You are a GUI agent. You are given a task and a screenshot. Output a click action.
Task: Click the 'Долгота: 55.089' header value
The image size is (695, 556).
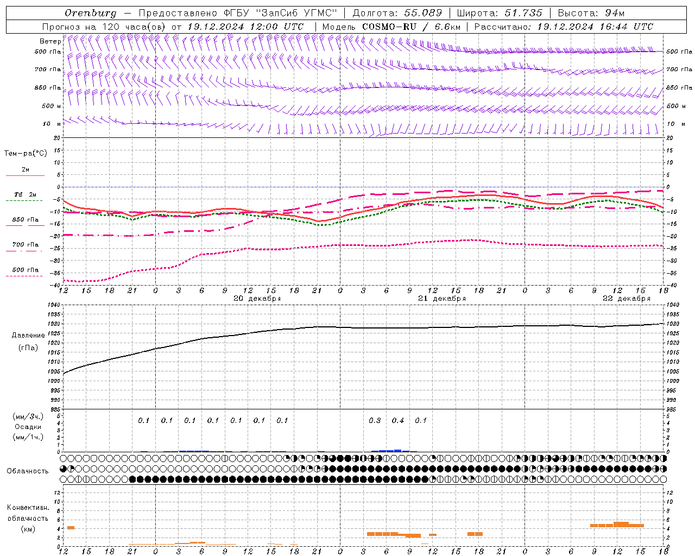pos(397,13)
